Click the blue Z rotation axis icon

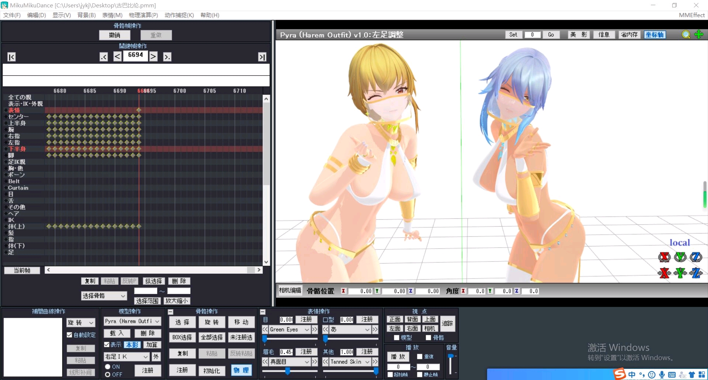pyautogui.click(x=696, y=257)
